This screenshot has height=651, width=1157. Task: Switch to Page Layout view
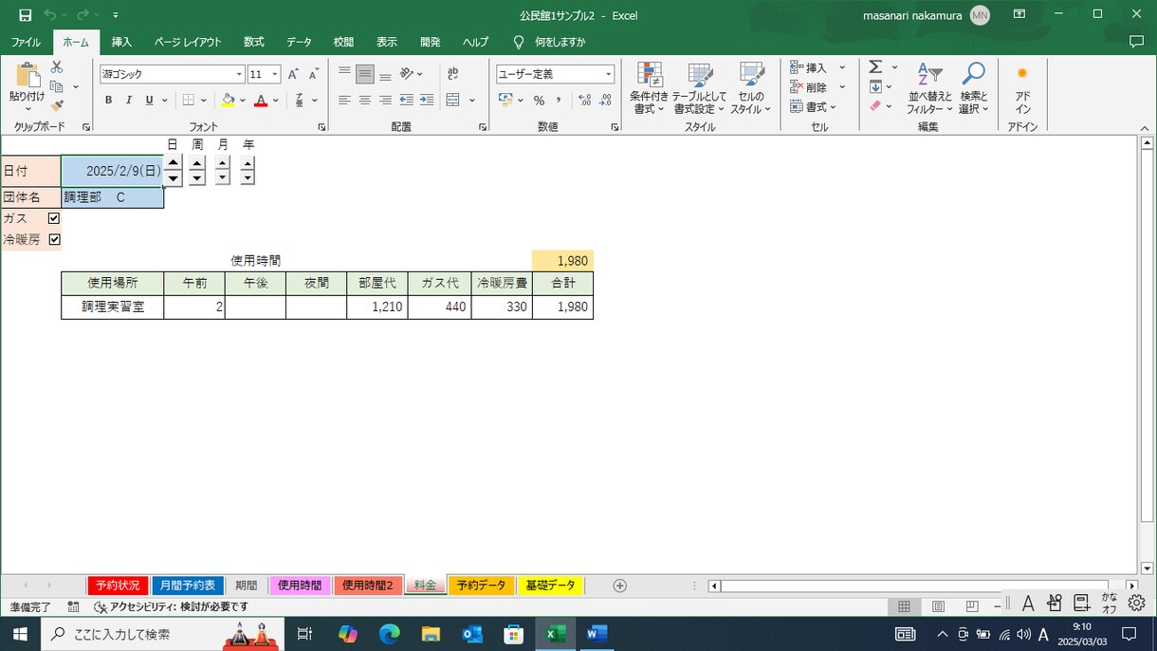tap(938, 606)
